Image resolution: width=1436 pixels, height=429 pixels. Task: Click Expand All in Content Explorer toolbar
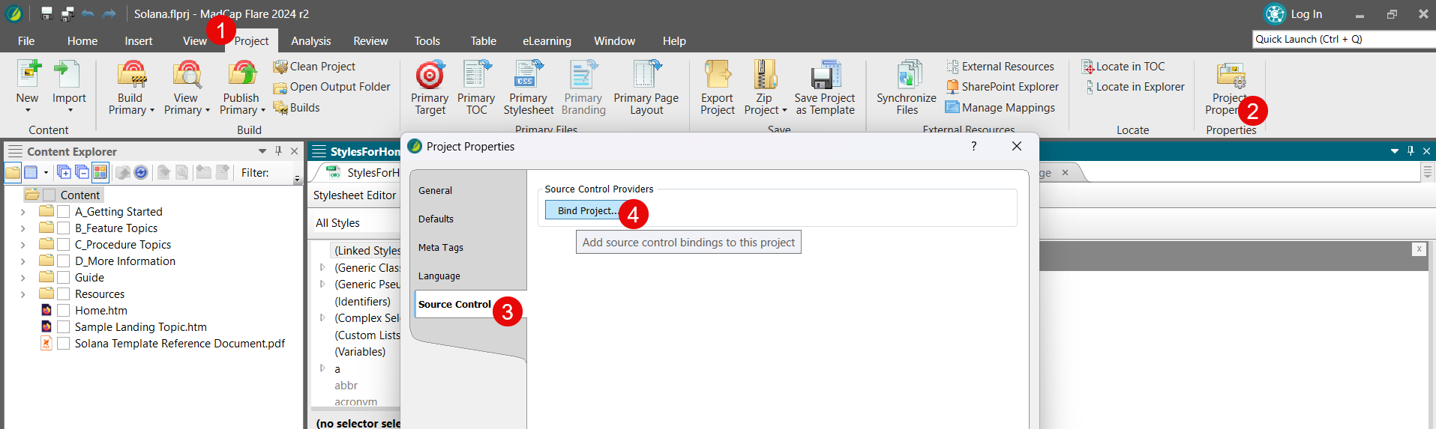(x=64, y=173)
